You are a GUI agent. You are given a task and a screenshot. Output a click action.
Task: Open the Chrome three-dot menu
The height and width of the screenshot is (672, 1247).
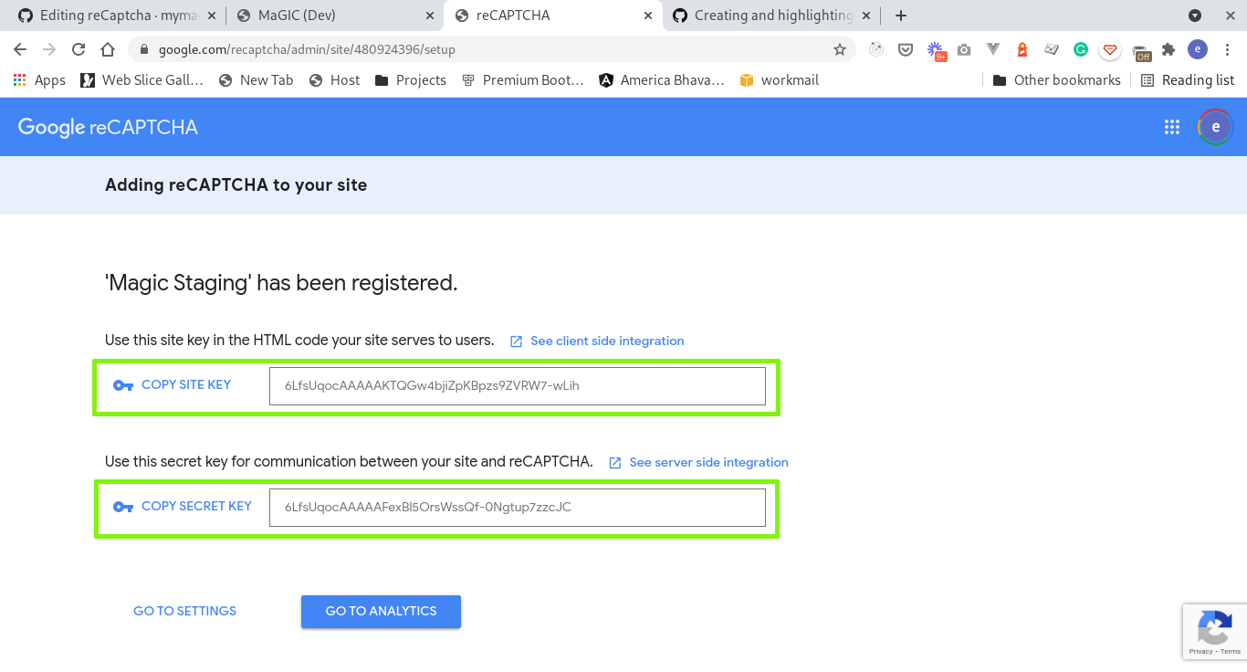tap(1227, 50)
